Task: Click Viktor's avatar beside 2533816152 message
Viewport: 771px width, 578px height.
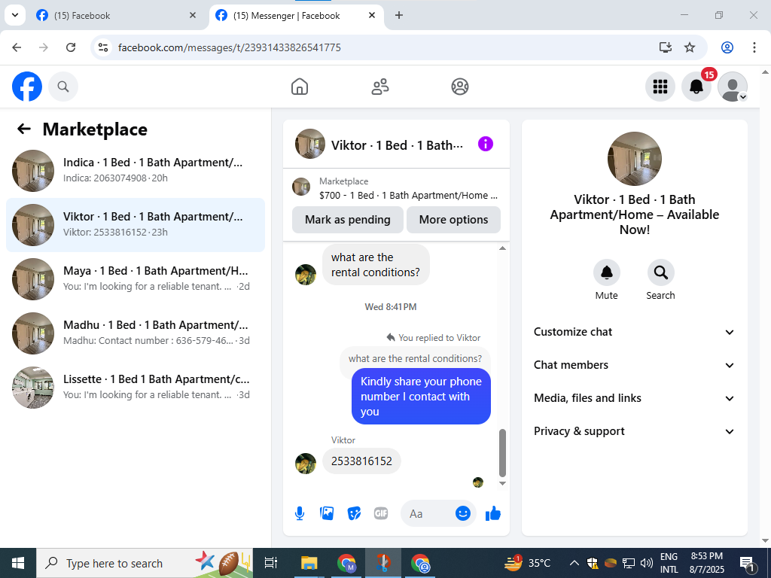Action: (306, 464)
